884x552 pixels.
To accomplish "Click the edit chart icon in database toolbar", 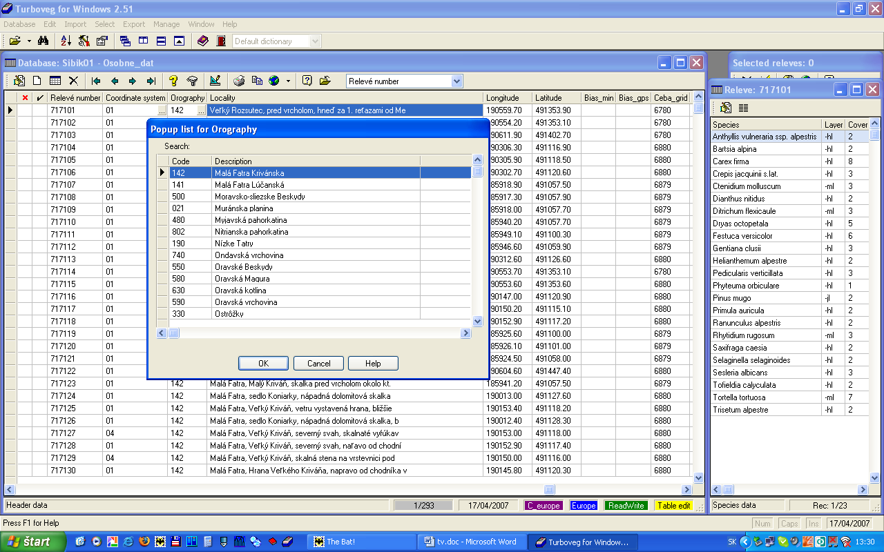I will [215, 81].
